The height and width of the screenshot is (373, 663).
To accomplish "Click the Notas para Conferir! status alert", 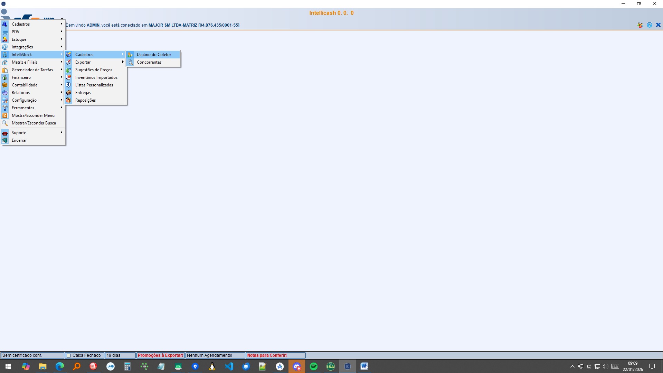I will pos(267,355).
